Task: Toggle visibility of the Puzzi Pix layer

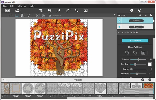Action: pos(119,21)
